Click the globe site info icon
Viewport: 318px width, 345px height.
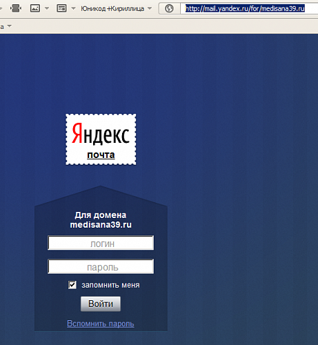point(169,9)
